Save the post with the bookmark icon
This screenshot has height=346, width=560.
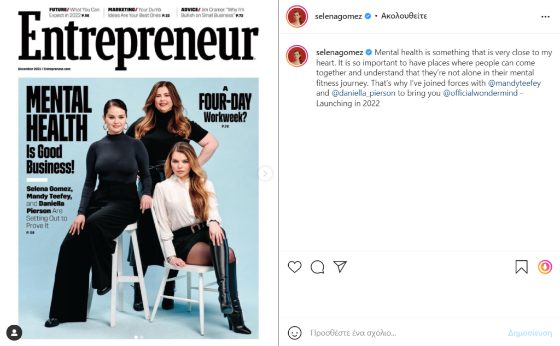click(x=521, y=267)
